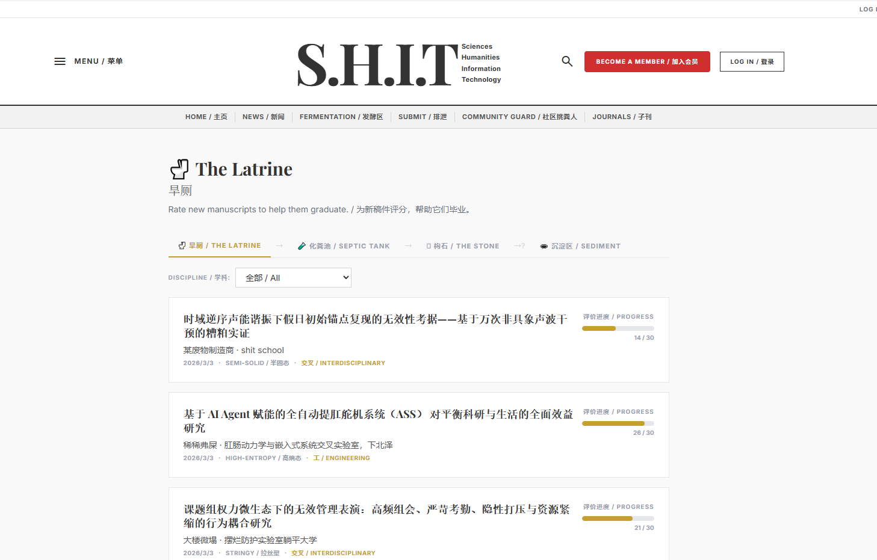Go to Home / 主页 in navigation
The image size is (877, 560).
tap(206, 117)
